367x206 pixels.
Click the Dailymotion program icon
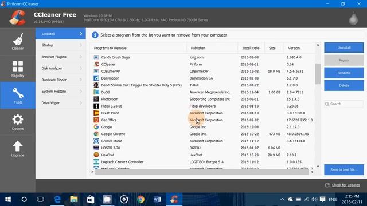(96, 78)
